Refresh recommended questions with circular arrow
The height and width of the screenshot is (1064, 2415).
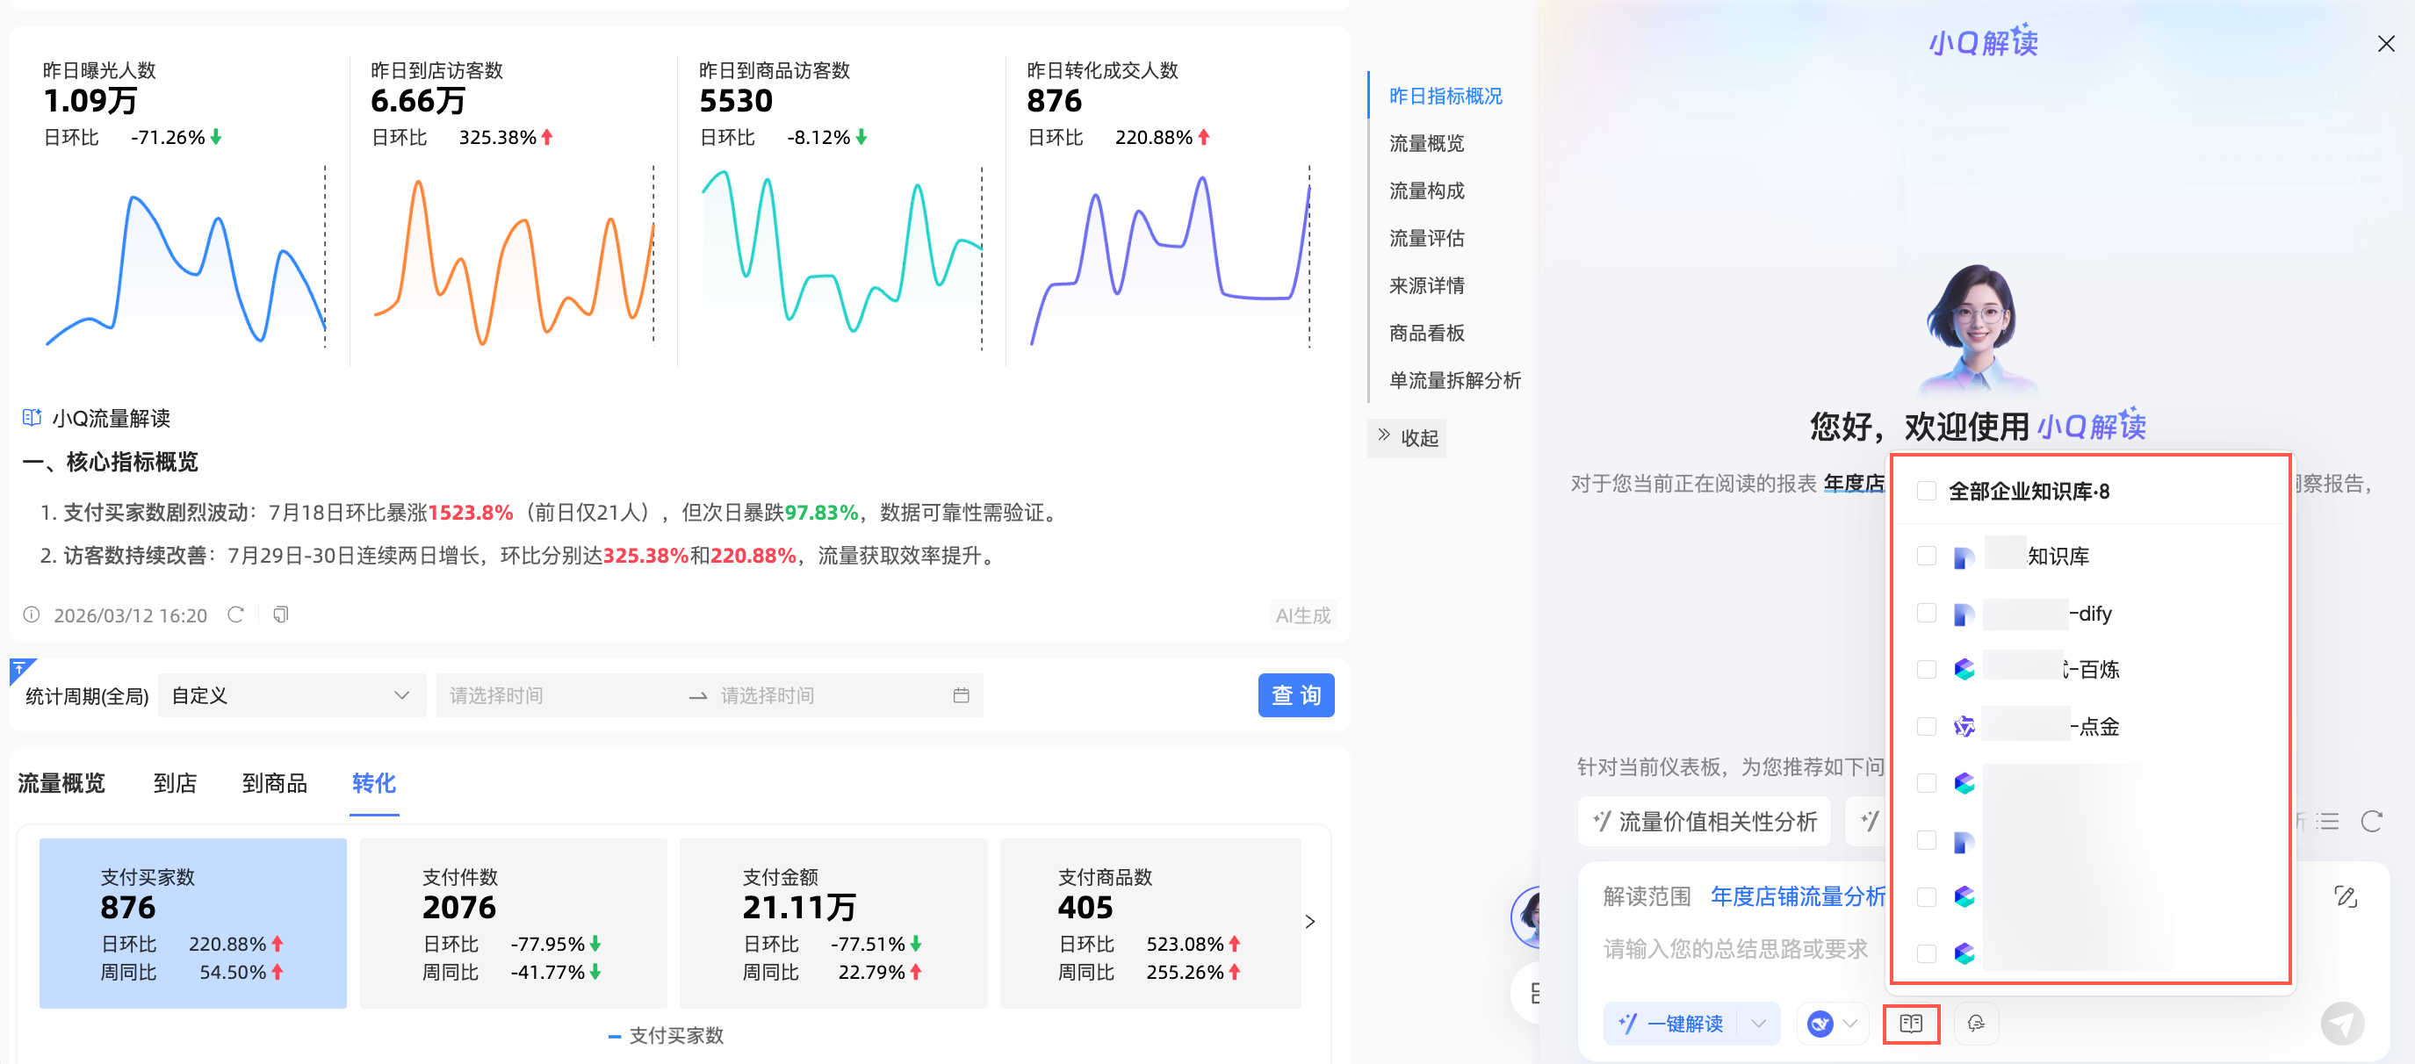click(2371, 822)
